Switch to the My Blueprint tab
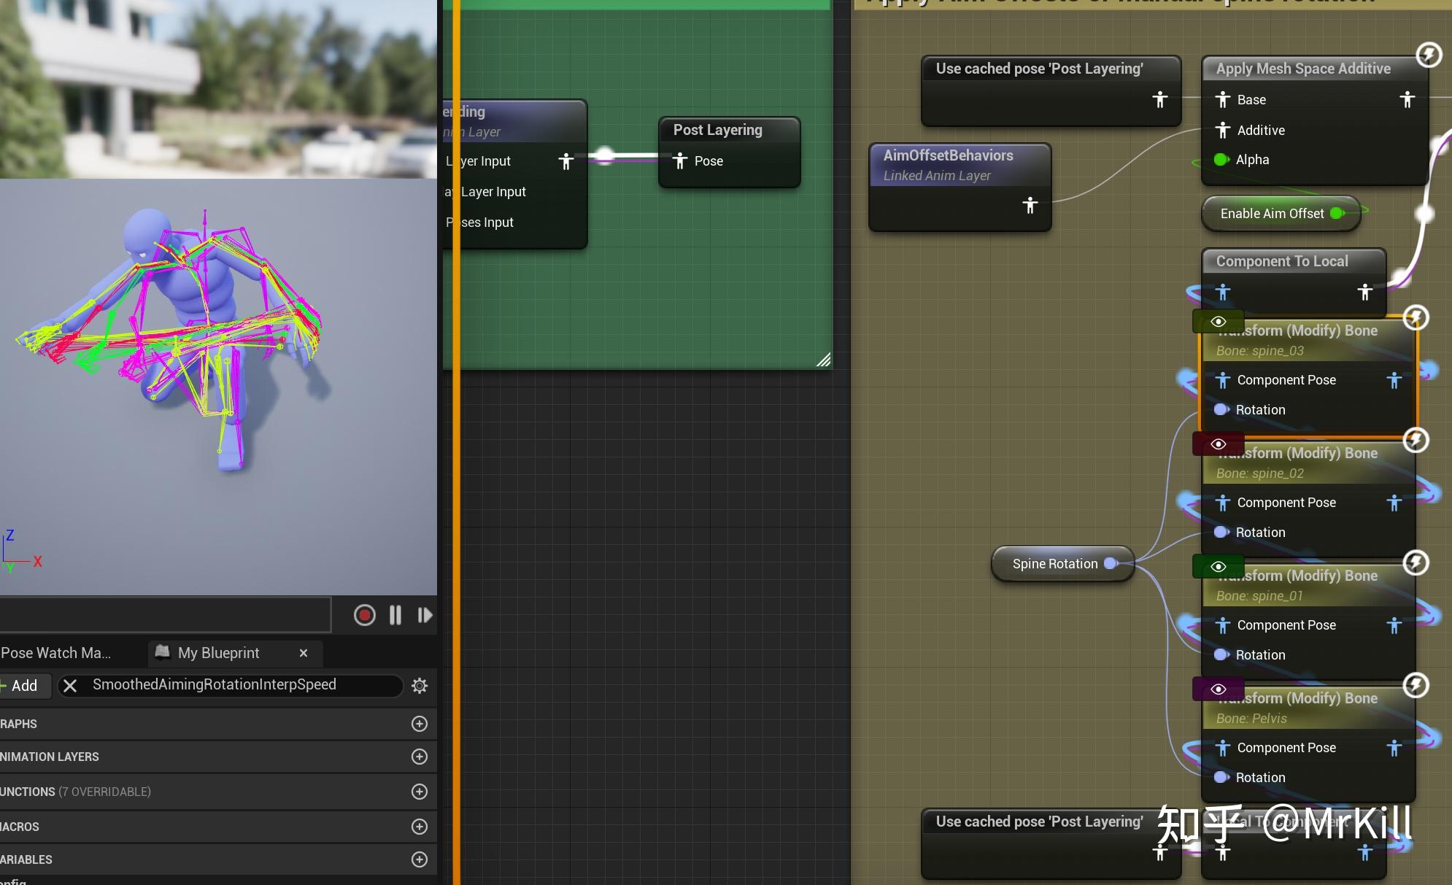Viewport: 1452px width, 885px height. coord(217,652)
